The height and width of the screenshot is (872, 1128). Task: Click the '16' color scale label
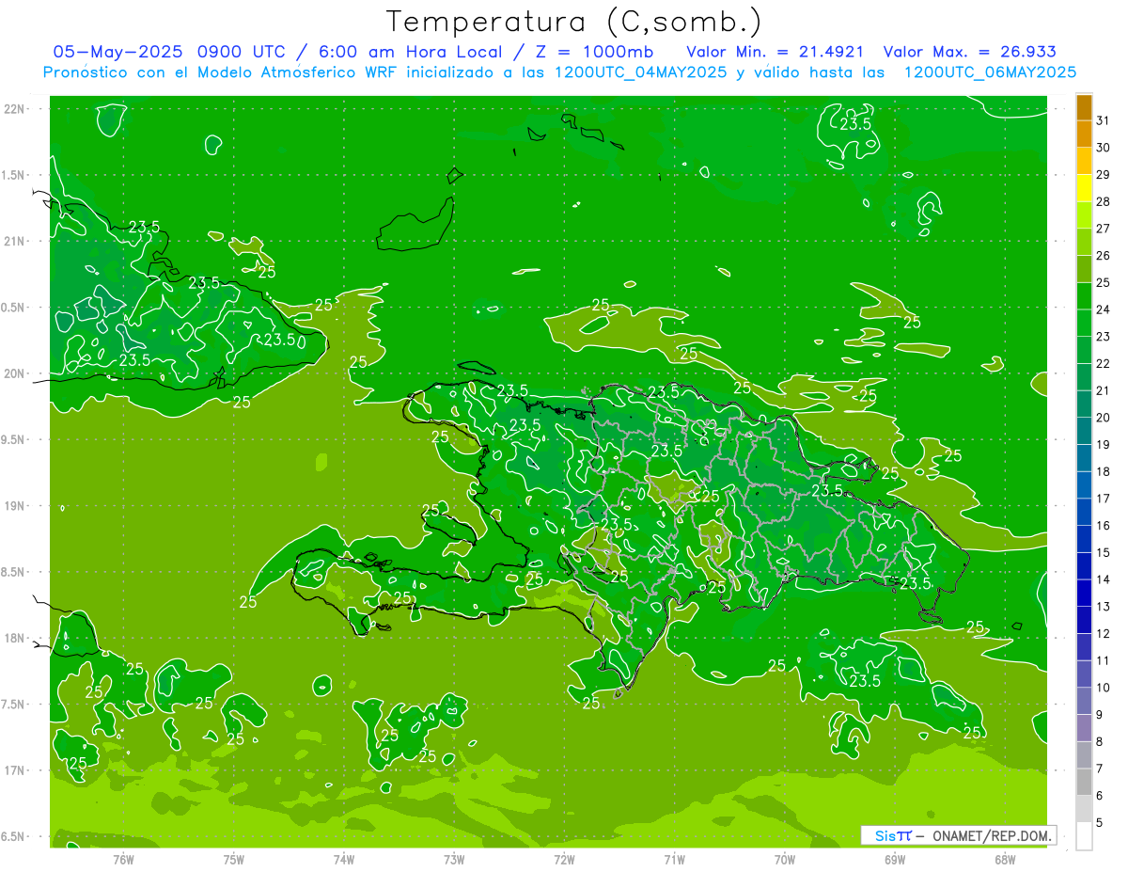tap(1104, 526)
